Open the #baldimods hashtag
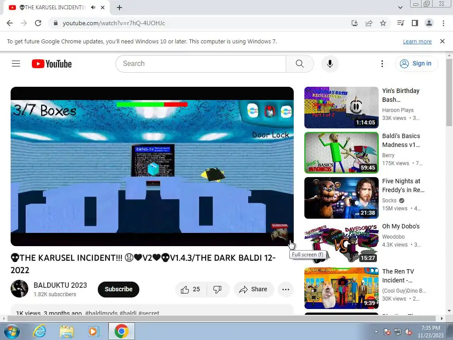Viewport: 453px width, 340px height. pos(101,313)
